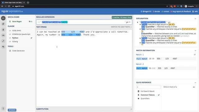Image resolution: width=199 pixels, height=112 pixels.
Task: Open a new browser tab
Action: [28, 2]
